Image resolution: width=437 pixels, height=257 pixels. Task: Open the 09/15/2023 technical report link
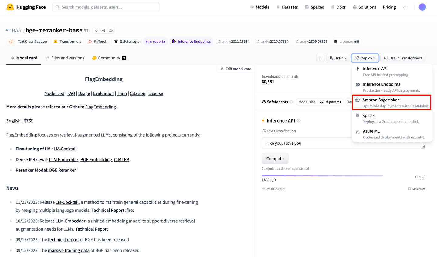[63, 240]
